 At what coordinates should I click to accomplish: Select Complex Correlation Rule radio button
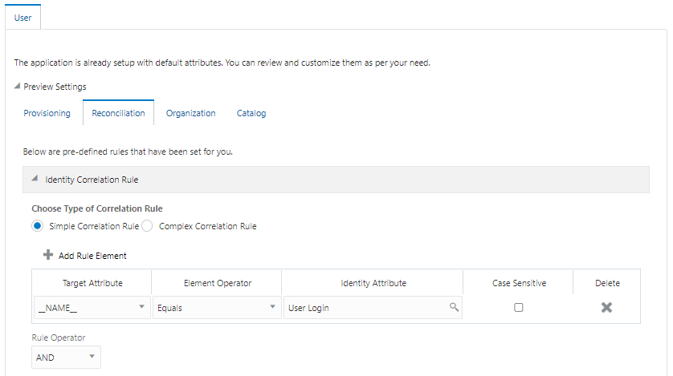(147, 226)
